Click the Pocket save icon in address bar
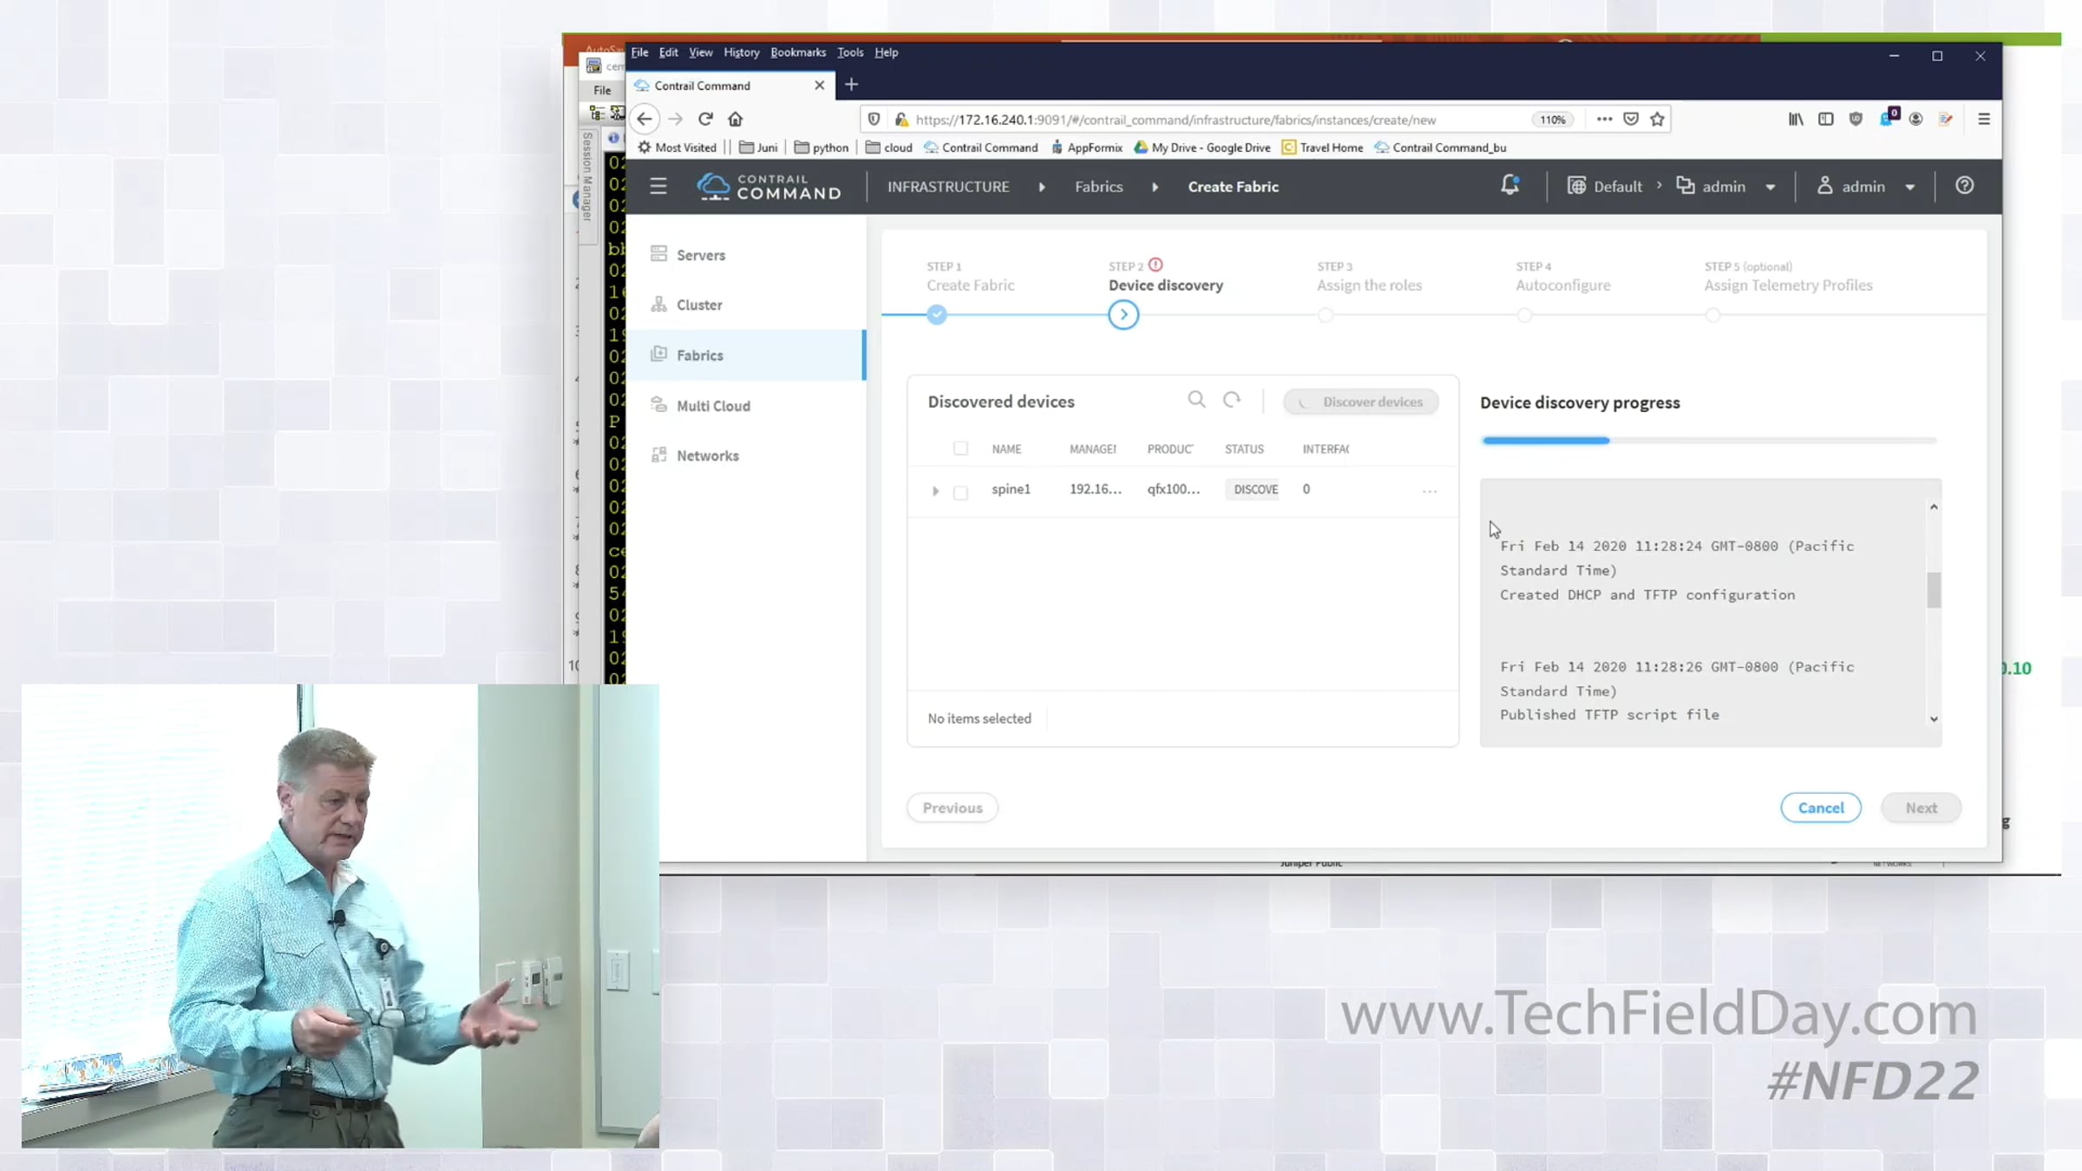This screenshot has height=1171, width=2082. (x=1631, y=120)
